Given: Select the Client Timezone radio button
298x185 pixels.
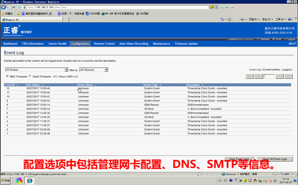Looking at the screenshot, I should (30, 76).
